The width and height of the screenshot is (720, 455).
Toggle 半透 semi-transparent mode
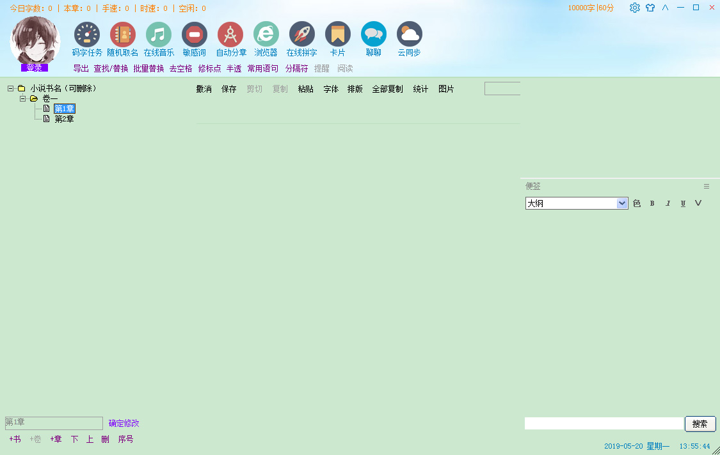tap(234, 68)
